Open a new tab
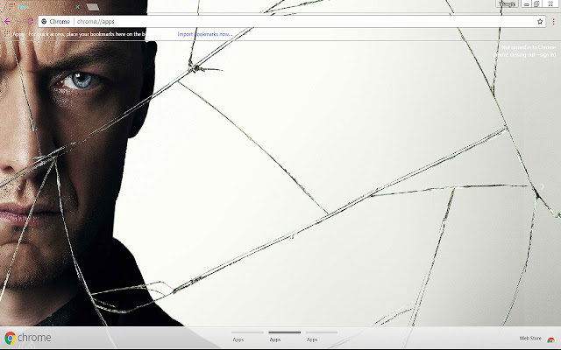561x350 pixels. click(91, 6)
